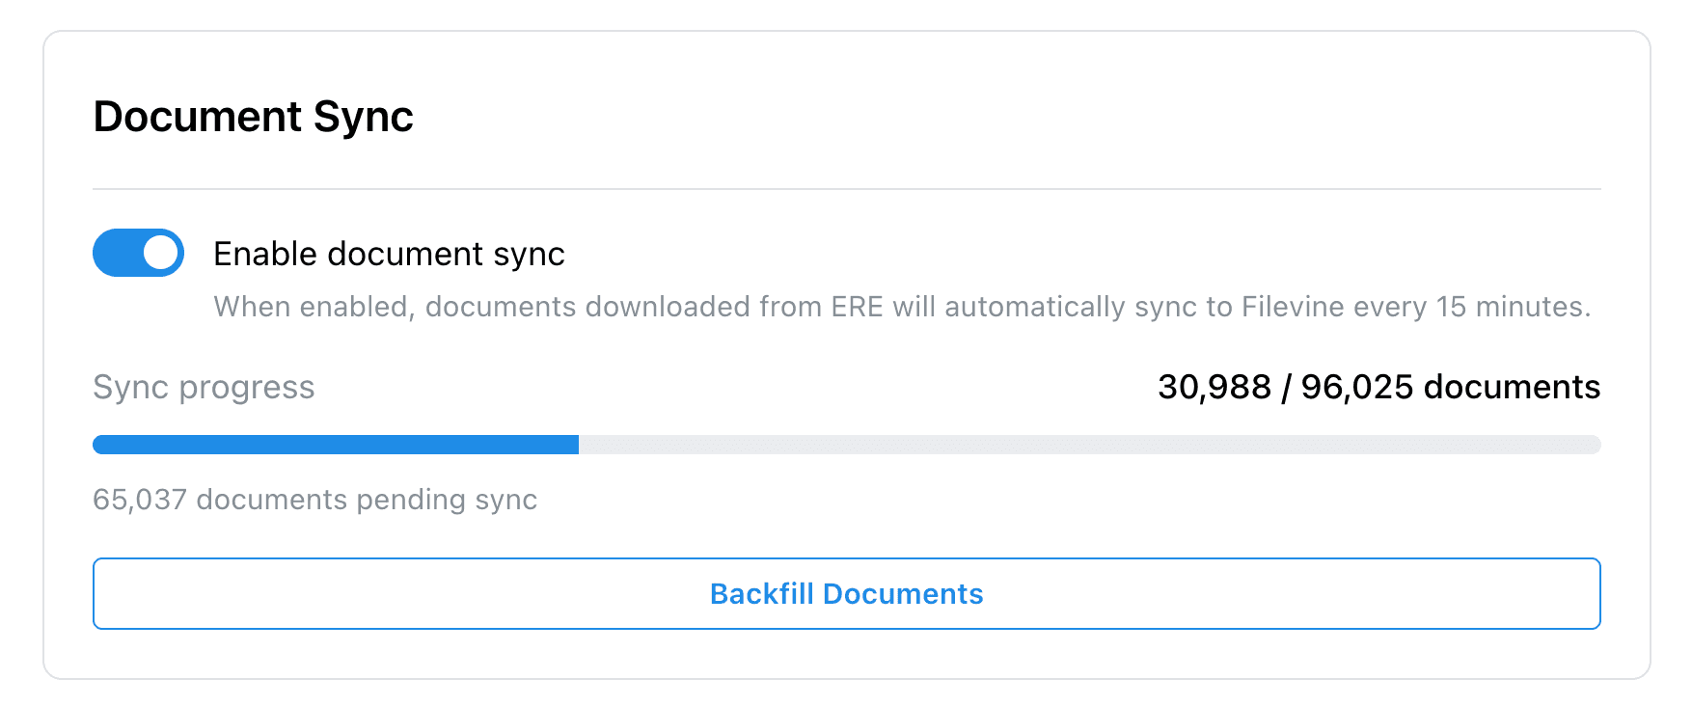The width and height of the screenshot is (1692, 706).
Task: Click the 65,037 documents pending sync text
Action: pyautogui.click(x=314, y=500)
